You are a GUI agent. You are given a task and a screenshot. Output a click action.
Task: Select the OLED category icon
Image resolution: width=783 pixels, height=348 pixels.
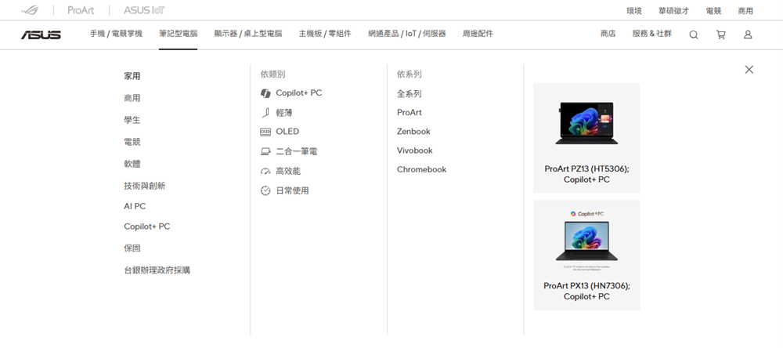click(x=265, y=132)
